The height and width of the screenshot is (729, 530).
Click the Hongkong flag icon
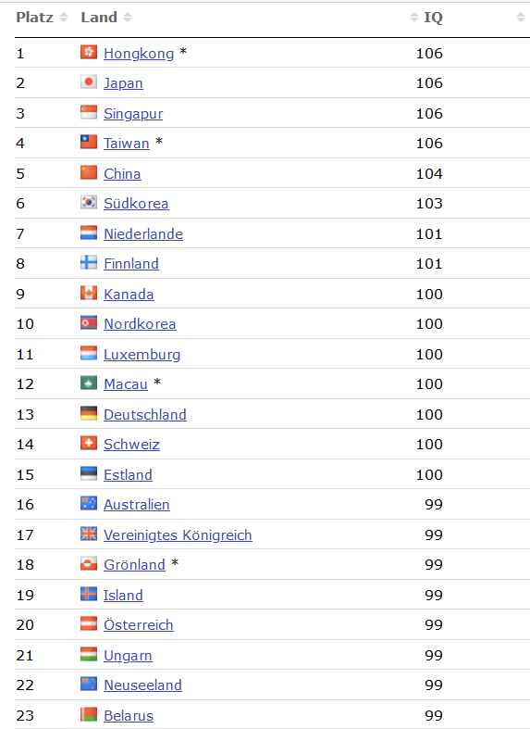(x=89, y=52)
